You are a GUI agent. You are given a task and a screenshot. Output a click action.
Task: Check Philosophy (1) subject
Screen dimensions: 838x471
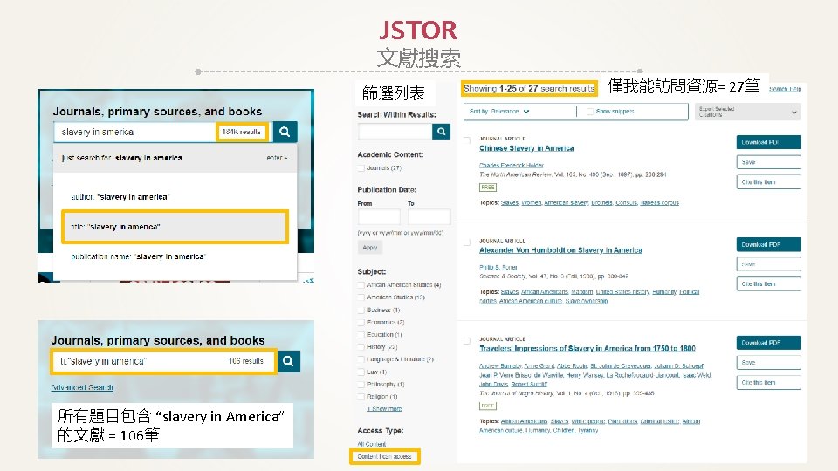pyautogui.click(x=361, y=384)
